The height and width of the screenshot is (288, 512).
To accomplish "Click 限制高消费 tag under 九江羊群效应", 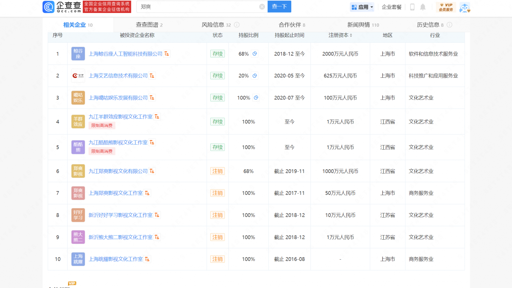I will 102,125.
